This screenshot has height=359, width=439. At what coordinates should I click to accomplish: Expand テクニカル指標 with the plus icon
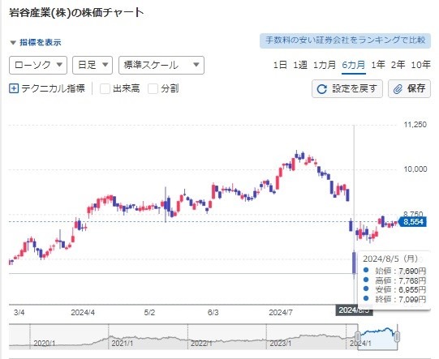[14, 88]
